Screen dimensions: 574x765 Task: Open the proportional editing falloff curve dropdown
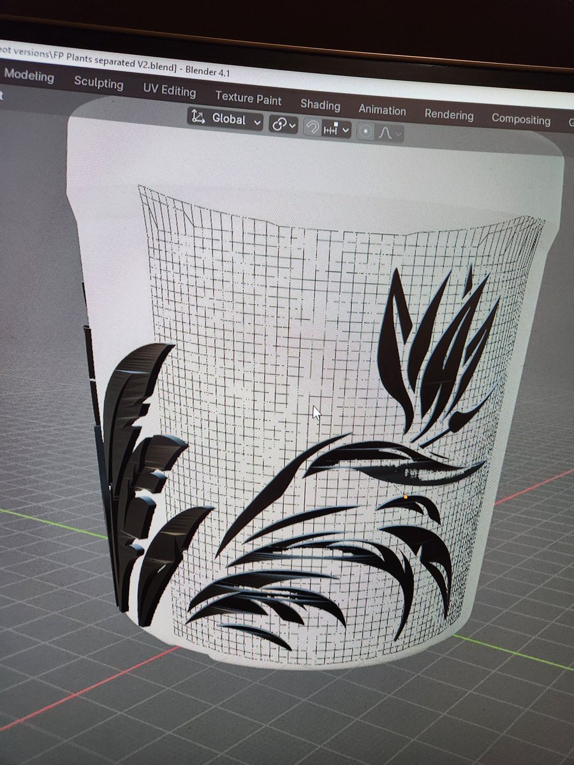pos(389,133)
